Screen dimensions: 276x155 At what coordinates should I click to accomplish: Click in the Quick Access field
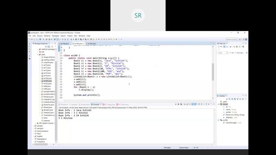click(x=231, y=39)
